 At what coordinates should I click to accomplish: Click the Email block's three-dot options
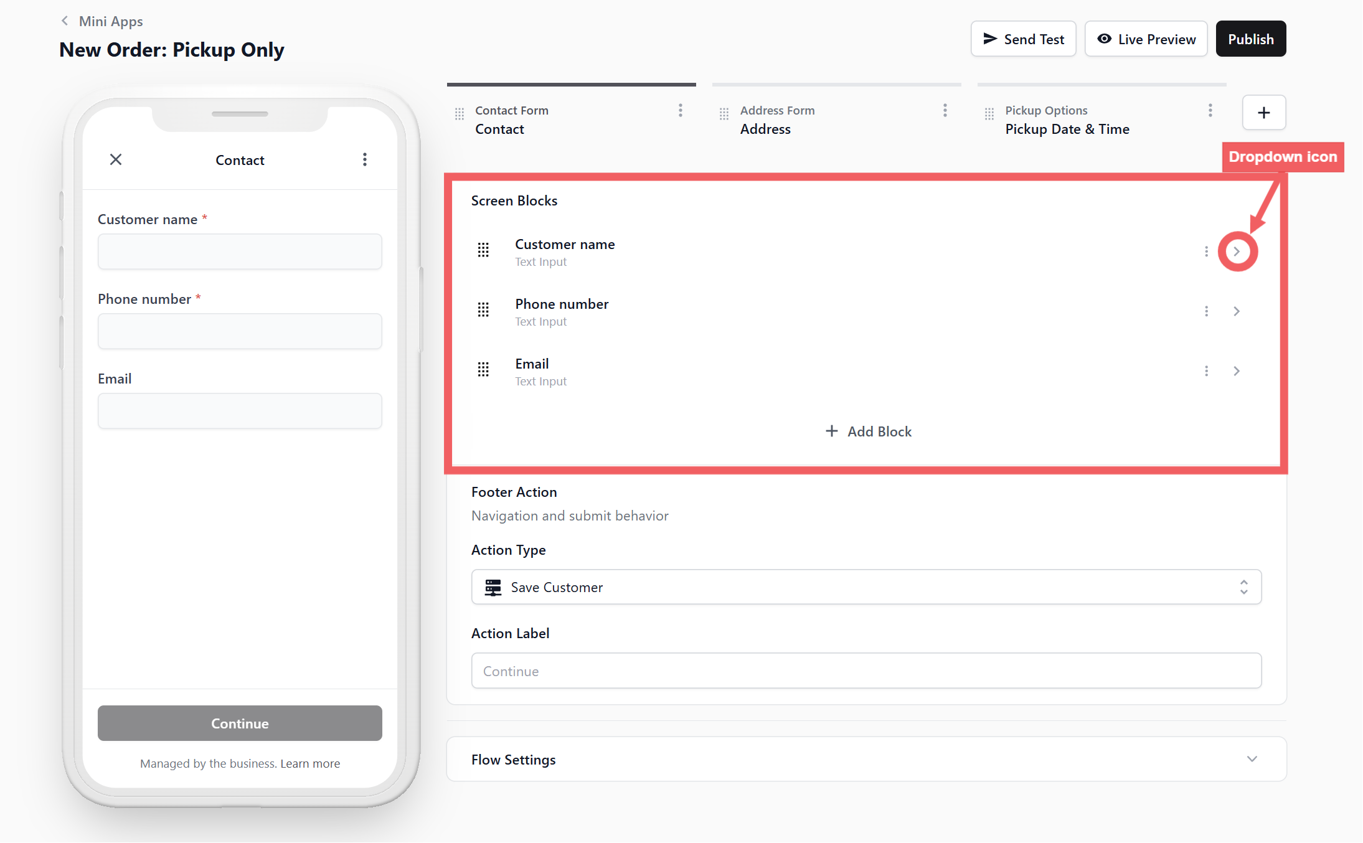pos(1206,371)
